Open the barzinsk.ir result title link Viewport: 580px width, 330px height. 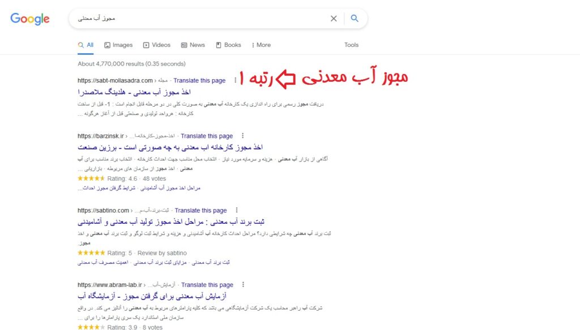point(170,147)
